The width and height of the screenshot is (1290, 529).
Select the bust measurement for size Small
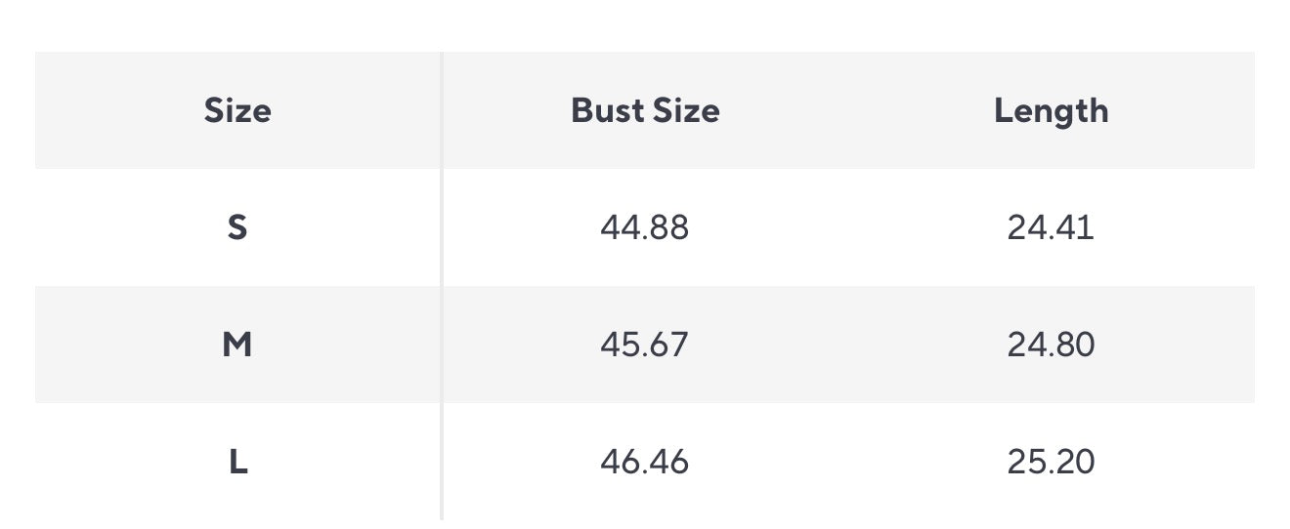click(644, 227)
